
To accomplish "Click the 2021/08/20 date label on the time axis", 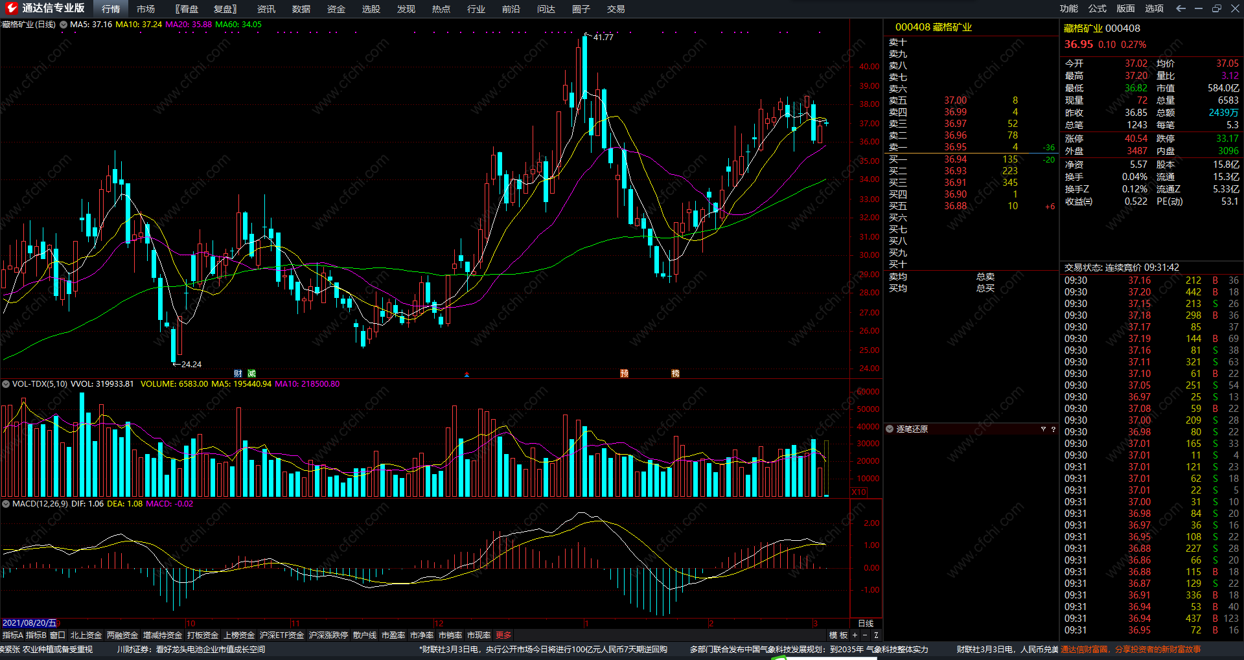I will (x=30, y=623).
